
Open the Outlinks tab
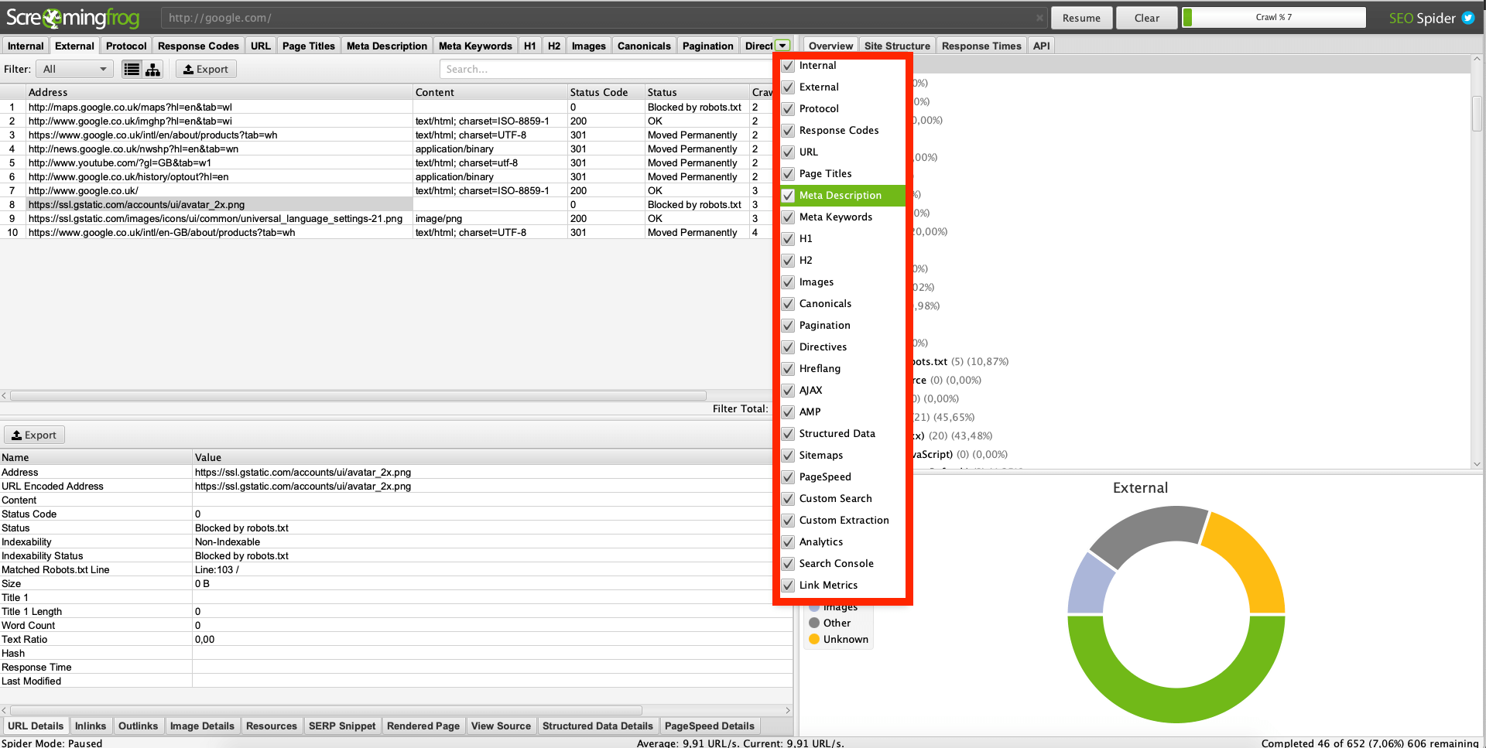(x=138, y=726)
